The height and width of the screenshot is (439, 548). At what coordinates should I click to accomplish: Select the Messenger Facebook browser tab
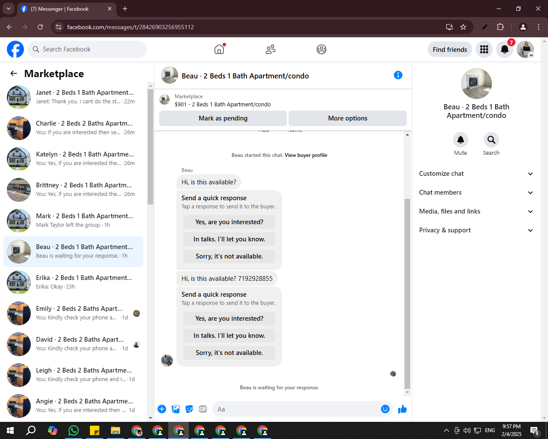tap(66, 9)
